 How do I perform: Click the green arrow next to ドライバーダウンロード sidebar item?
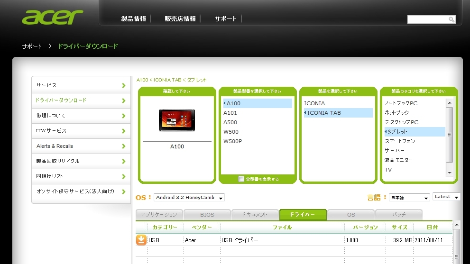pos(123,100)
